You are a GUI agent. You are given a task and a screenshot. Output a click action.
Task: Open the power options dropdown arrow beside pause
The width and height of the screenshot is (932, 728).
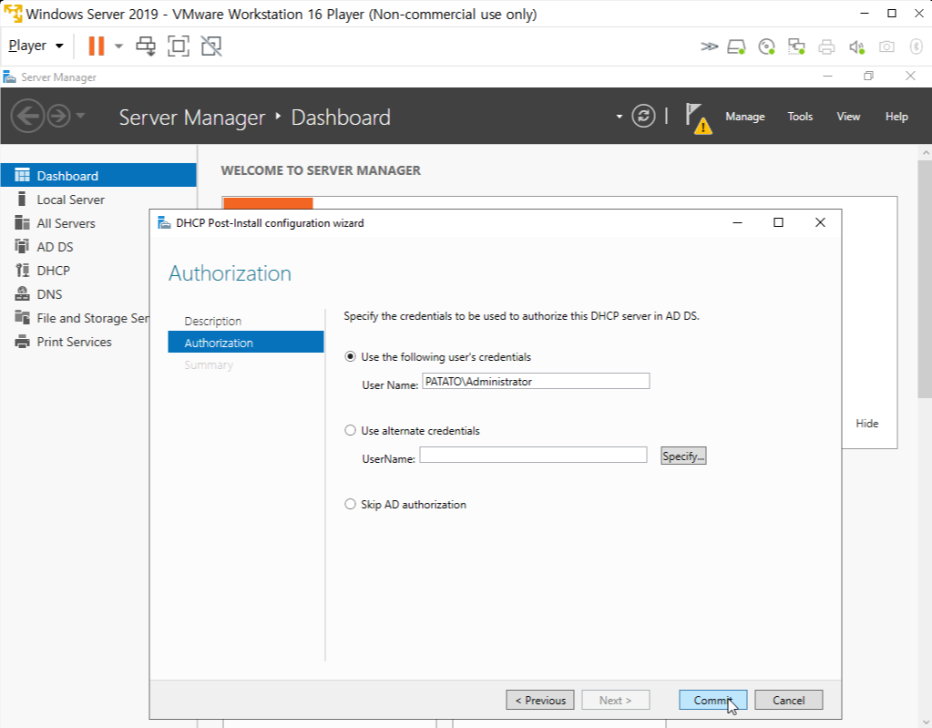coord(118,46)
